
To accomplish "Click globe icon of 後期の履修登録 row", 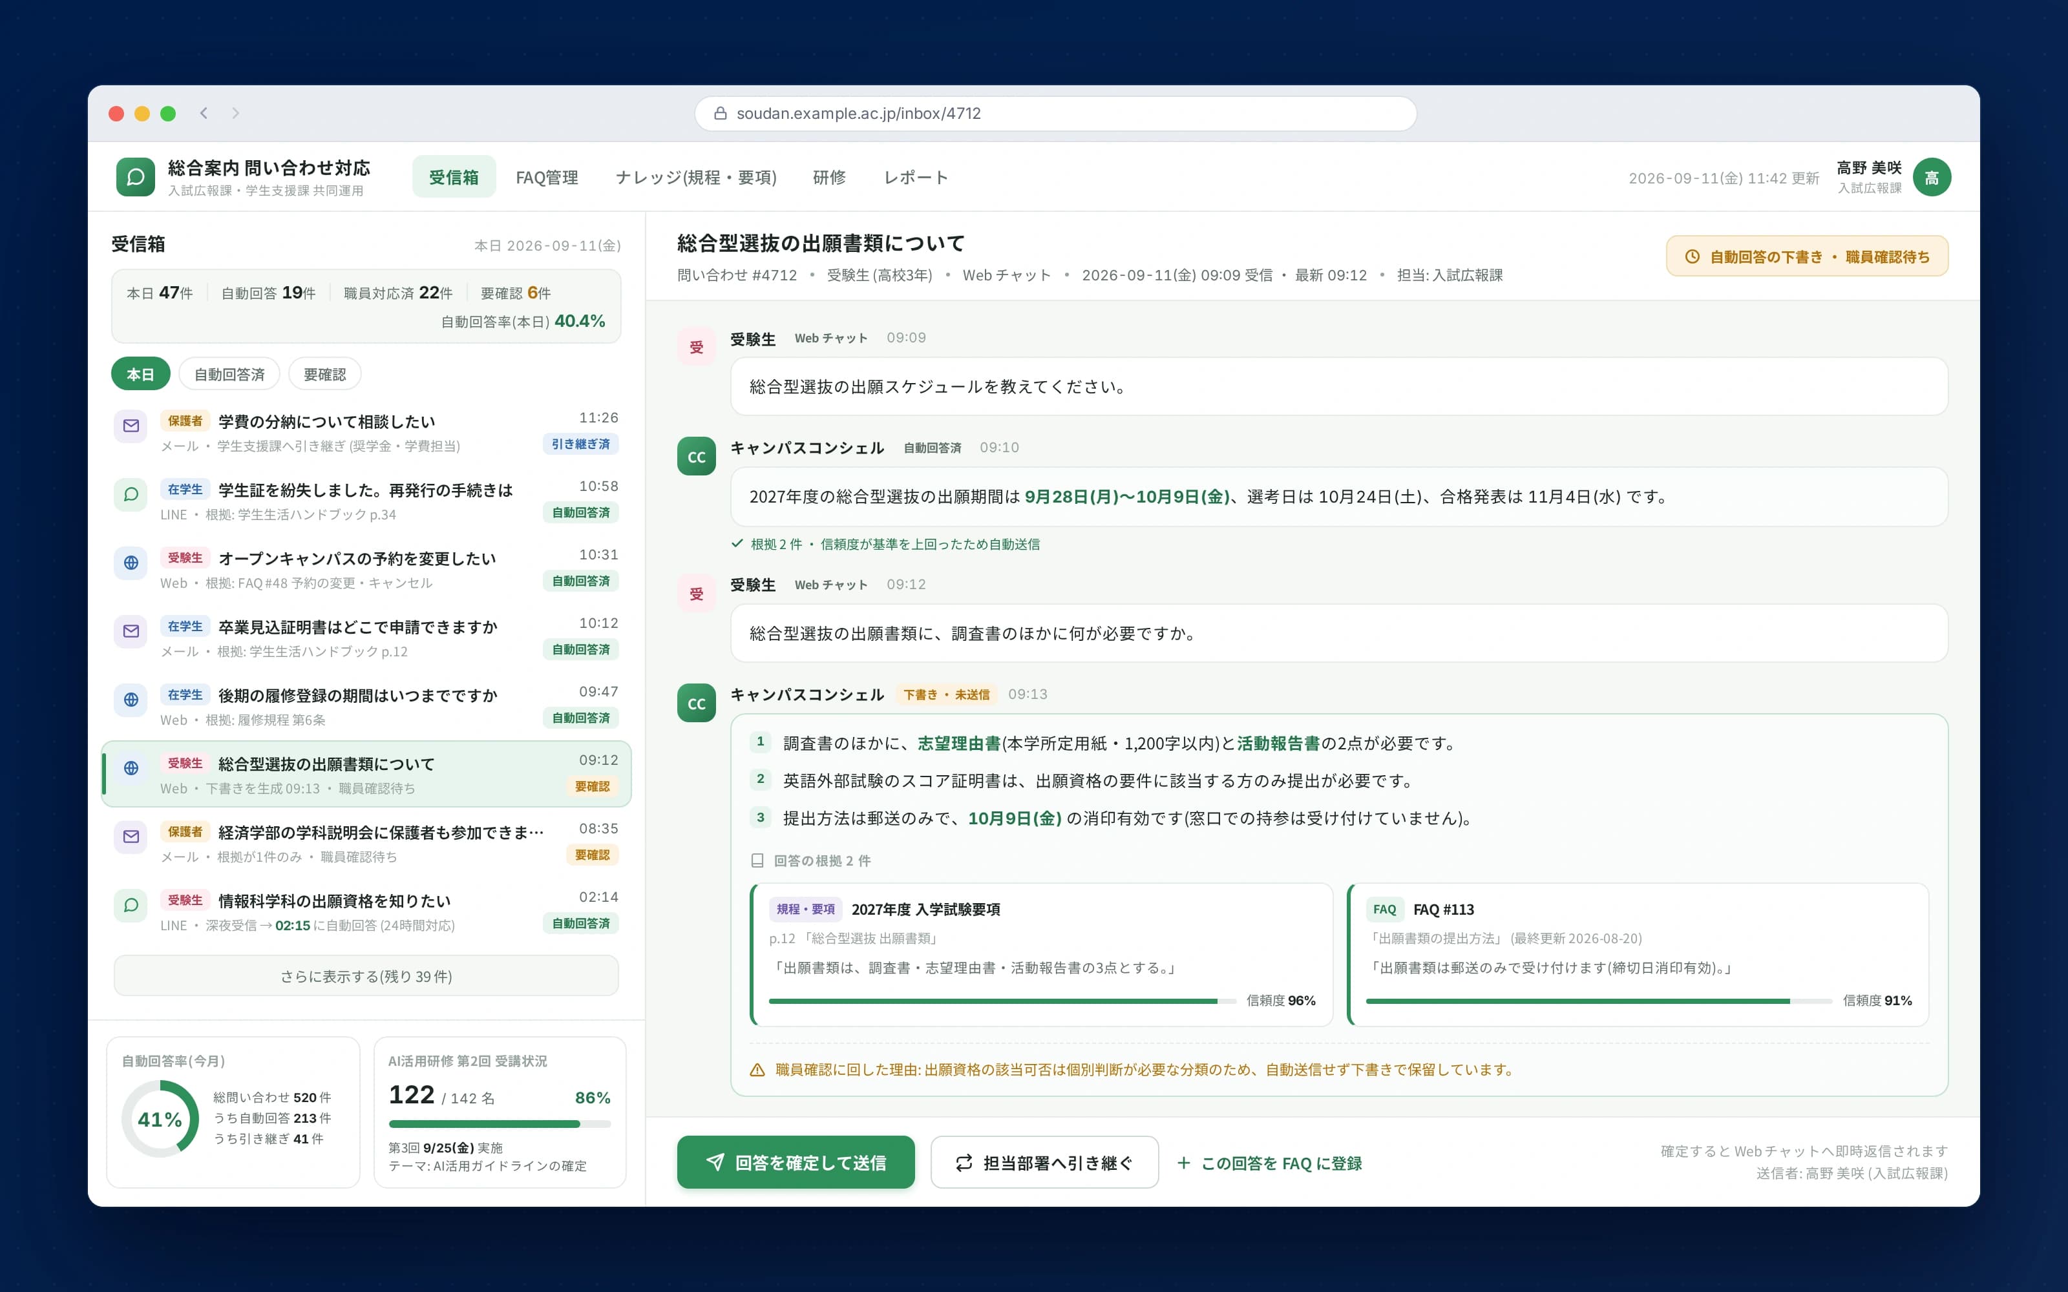I will tap(131, 699).
